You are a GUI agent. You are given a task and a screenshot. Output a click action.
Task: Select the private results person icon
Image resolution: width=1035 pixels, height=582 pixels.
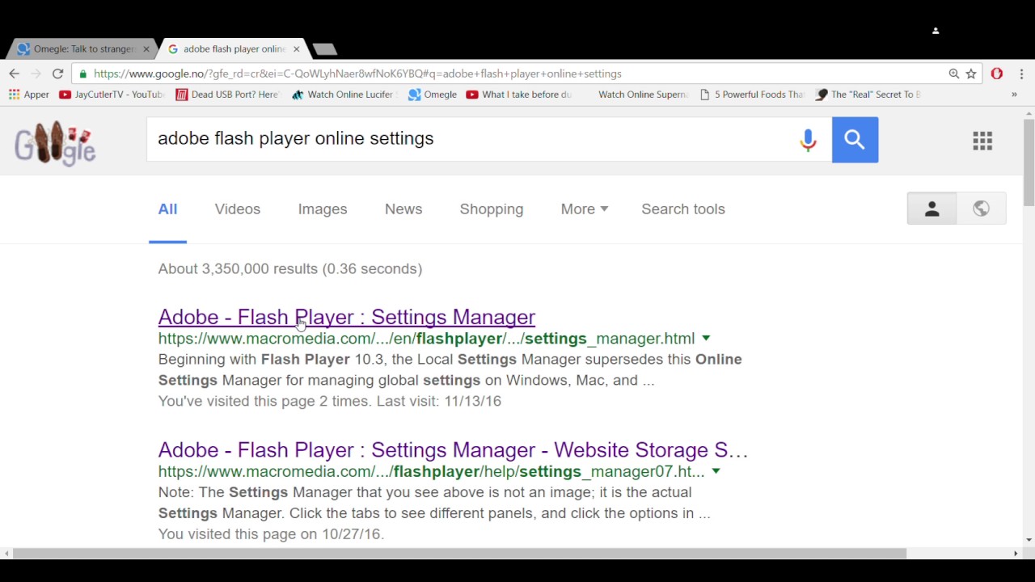coord(931,209)
